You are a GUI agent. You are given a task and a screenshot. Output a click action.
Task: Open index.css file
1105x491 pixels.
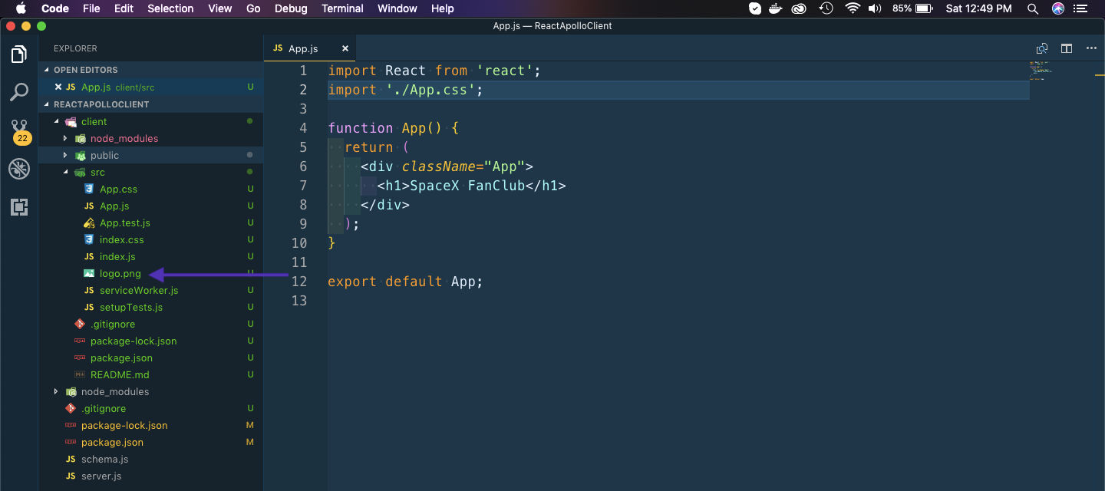tap(121, 239)
